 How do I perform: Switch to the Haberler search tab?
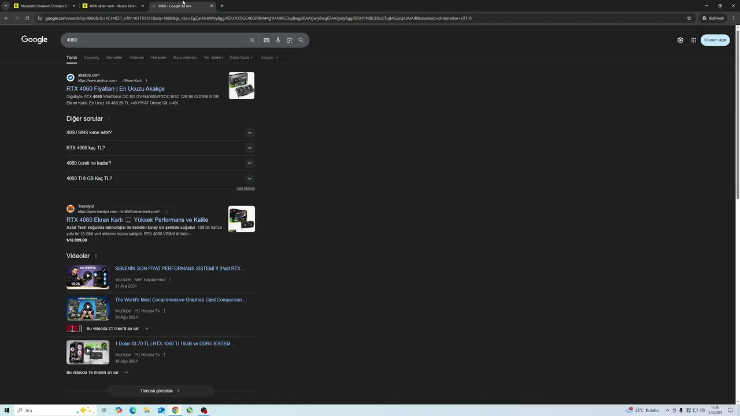(x=158, y=58)
